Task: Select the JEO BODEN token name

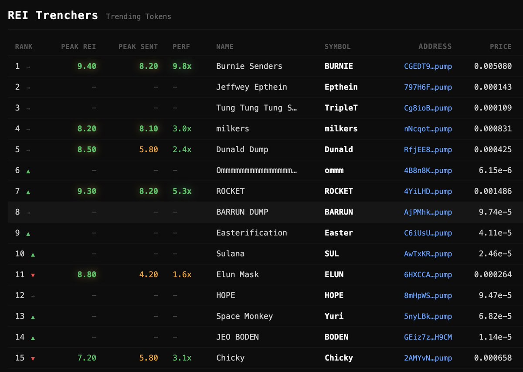Action: coord(238,337)
